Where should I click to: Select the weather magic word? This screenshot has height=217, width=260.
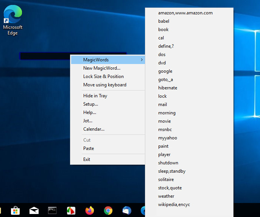tap(189, 196)
